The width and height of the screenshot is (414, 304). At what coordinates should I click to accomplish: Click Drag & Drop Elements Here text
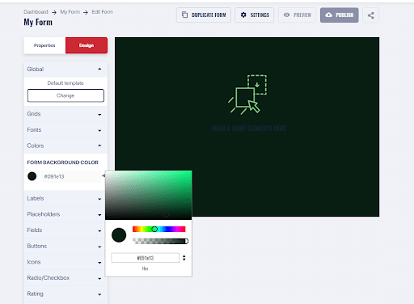248,129
